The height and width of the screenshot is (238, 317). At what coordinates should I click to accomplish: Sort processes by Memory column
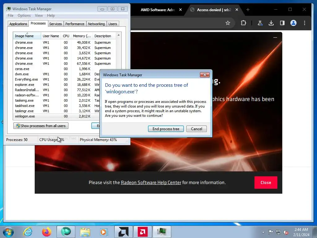click(x=82, y=36)
